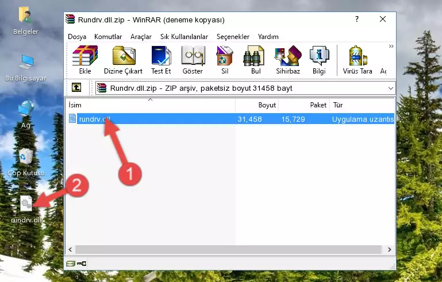Sort by the Paket column header
The width and height of the screenshot is (442, 282).
pos(304,105)
